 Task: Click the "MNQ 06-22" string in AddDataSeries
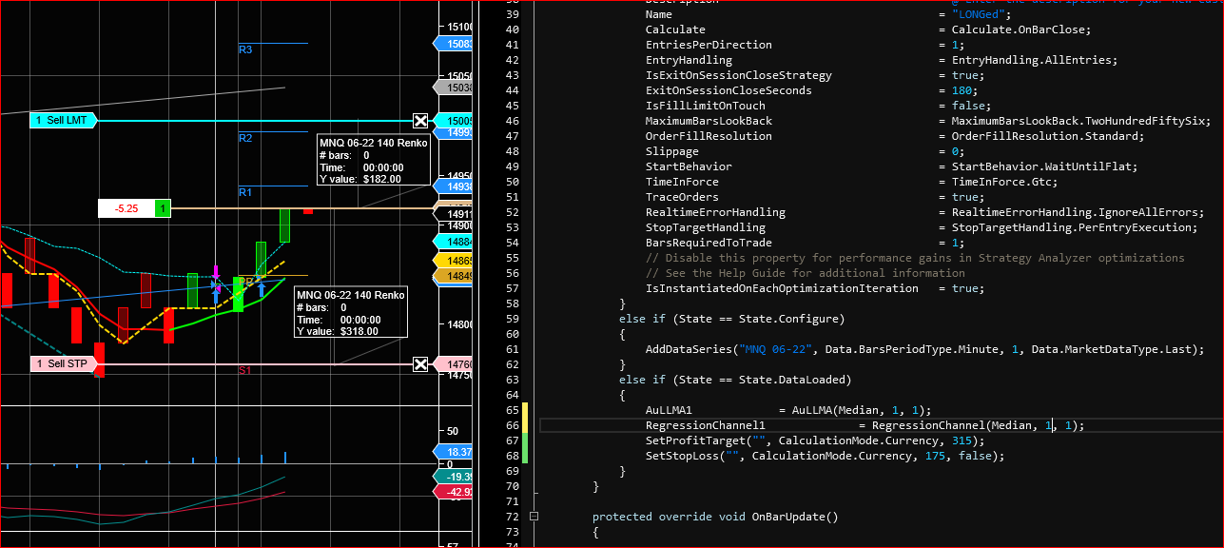(773, 349)
